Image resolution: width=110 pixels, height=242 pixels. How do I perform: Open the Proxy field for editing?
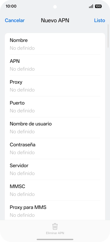tap(55, 86)
